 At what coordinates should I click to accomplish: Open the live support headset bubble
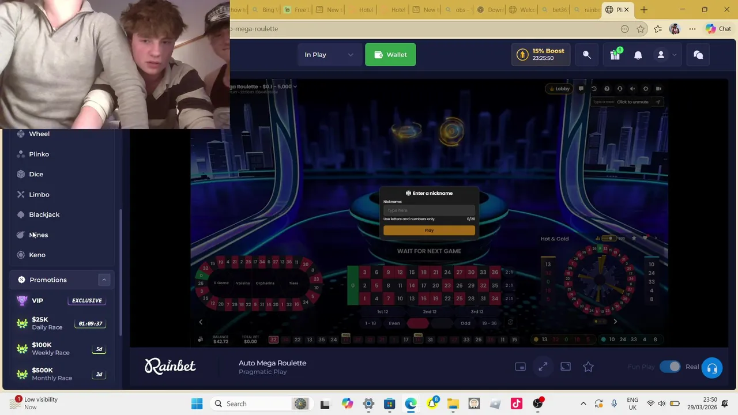click(x=712, y=369)
